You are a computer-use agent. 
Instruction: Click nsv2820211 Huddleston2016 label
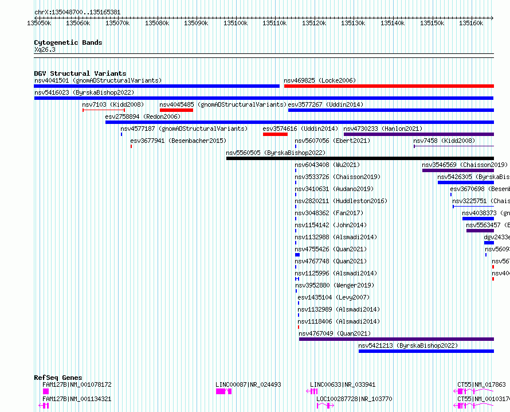click(x=341, y=201)
